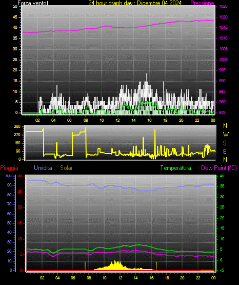Click the Dew Point (°C) legend label
This screenshot has height=285, width=239.
pos(219,168)
